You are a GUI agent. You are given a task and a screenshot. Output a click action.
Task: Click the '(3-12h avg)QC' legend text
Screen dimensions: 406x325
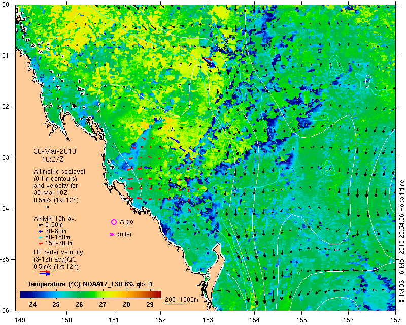pos(55,259)
